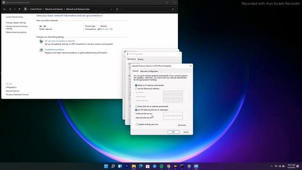Click the Troubleshoot problems icon
Viewport: 302px width, 170px height.
41,51
